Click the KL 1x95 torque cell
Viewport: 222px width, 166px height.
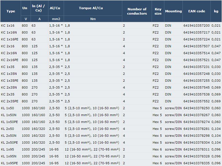point(92,149)
